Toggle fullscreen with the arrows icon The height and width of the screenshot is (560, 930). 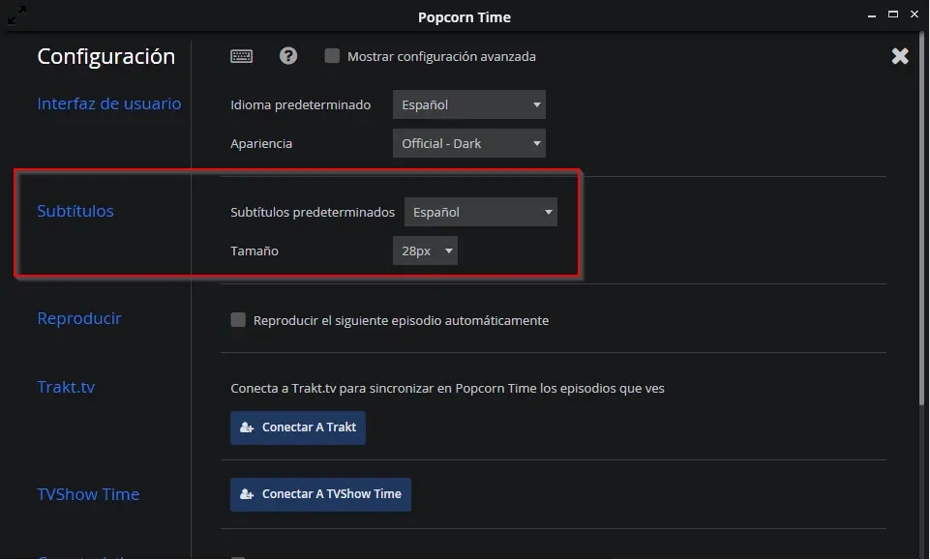coord(16,15)
